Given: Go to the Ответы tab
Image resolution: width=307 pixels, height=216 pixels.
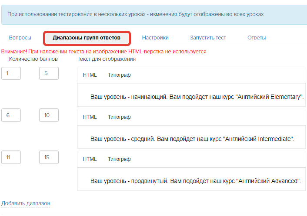Looking at the screenshot, I should [257, 38].
